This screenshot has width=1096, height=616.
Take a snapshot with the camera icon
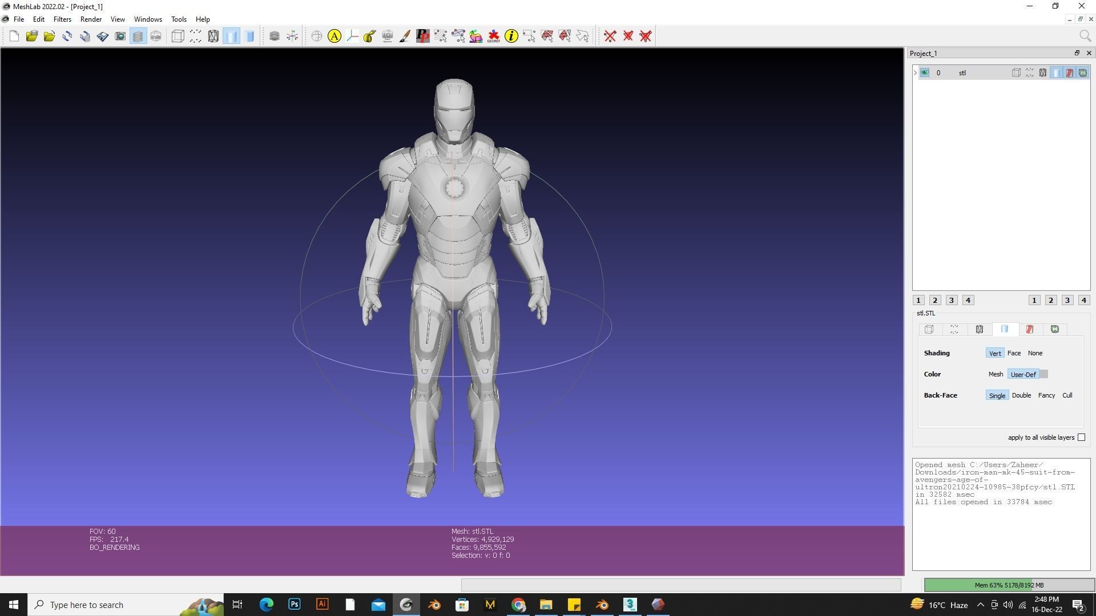(120, 37)
